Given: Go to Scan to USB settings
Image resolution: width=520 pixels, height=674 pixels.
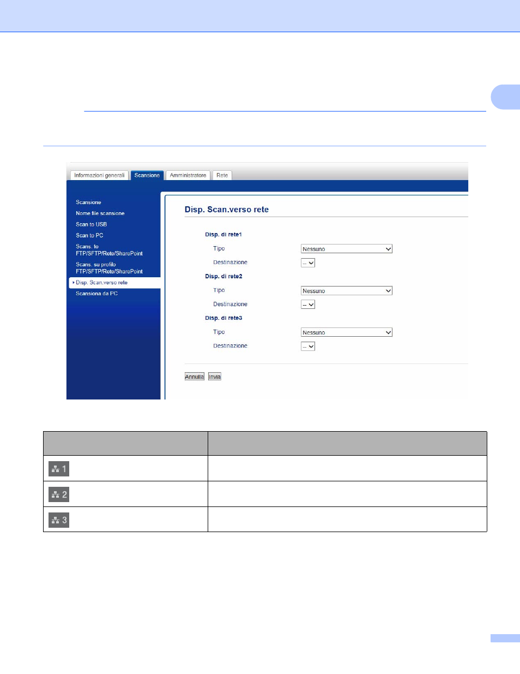Looking at the screenshot, I should [91, 224].
